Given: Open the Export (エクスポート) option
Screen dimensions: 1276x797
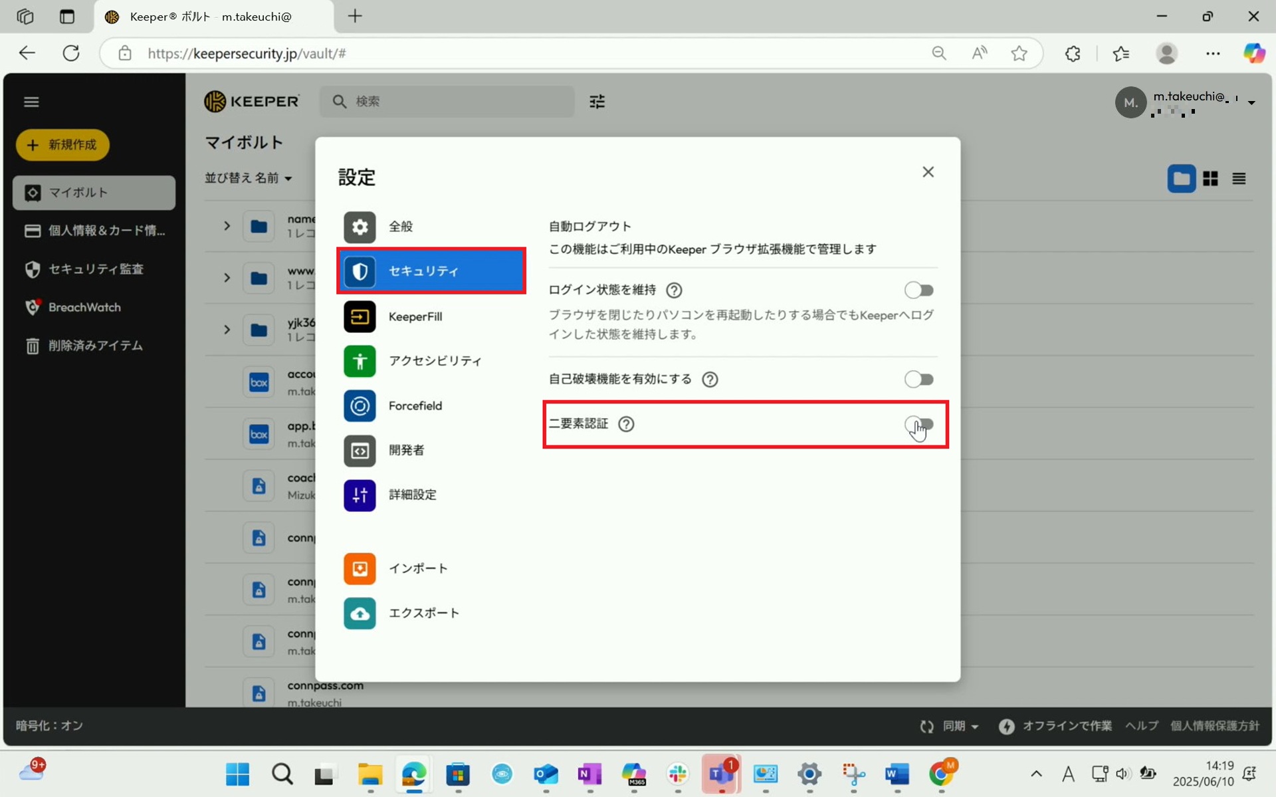Looking at the screenshot, I should click(x=423, y=613).
